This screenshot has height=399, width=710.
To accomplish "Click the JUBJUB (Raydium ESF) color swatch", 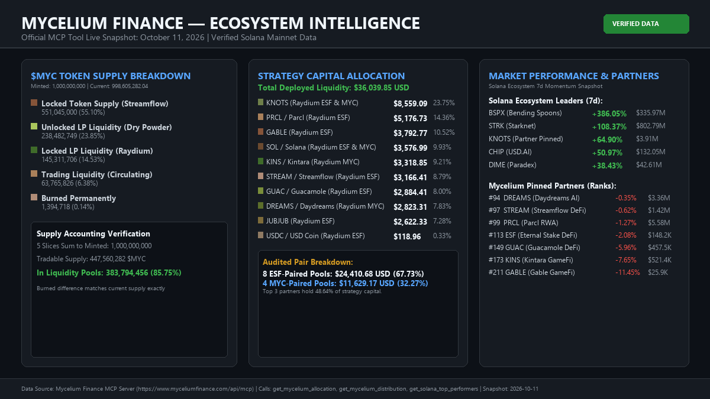I will coord(261,220).
